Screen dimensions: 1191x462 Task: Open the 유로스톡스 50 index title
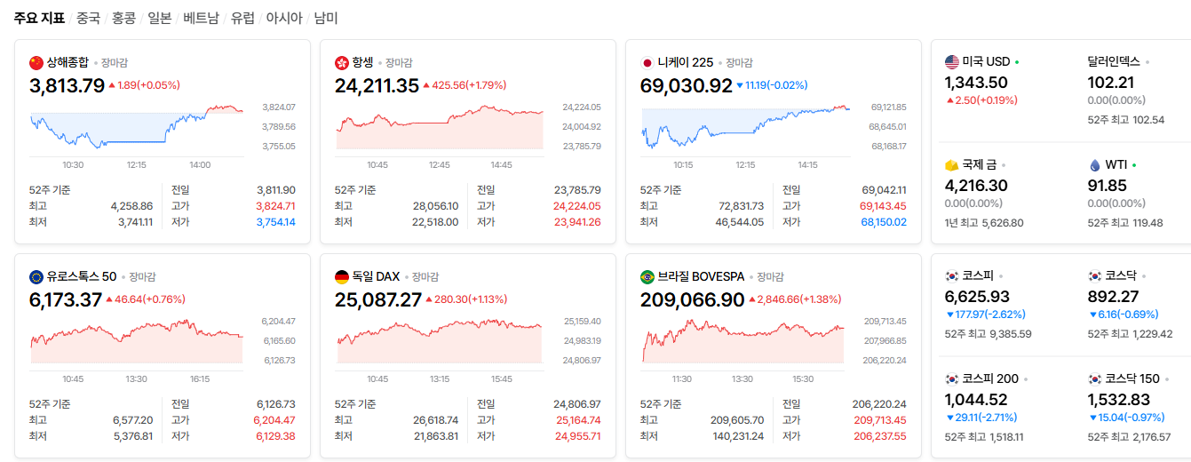[82, 276]
